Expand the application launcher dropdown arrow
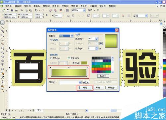The height and width of the screenshot is (120, 166). coord(64,10)
